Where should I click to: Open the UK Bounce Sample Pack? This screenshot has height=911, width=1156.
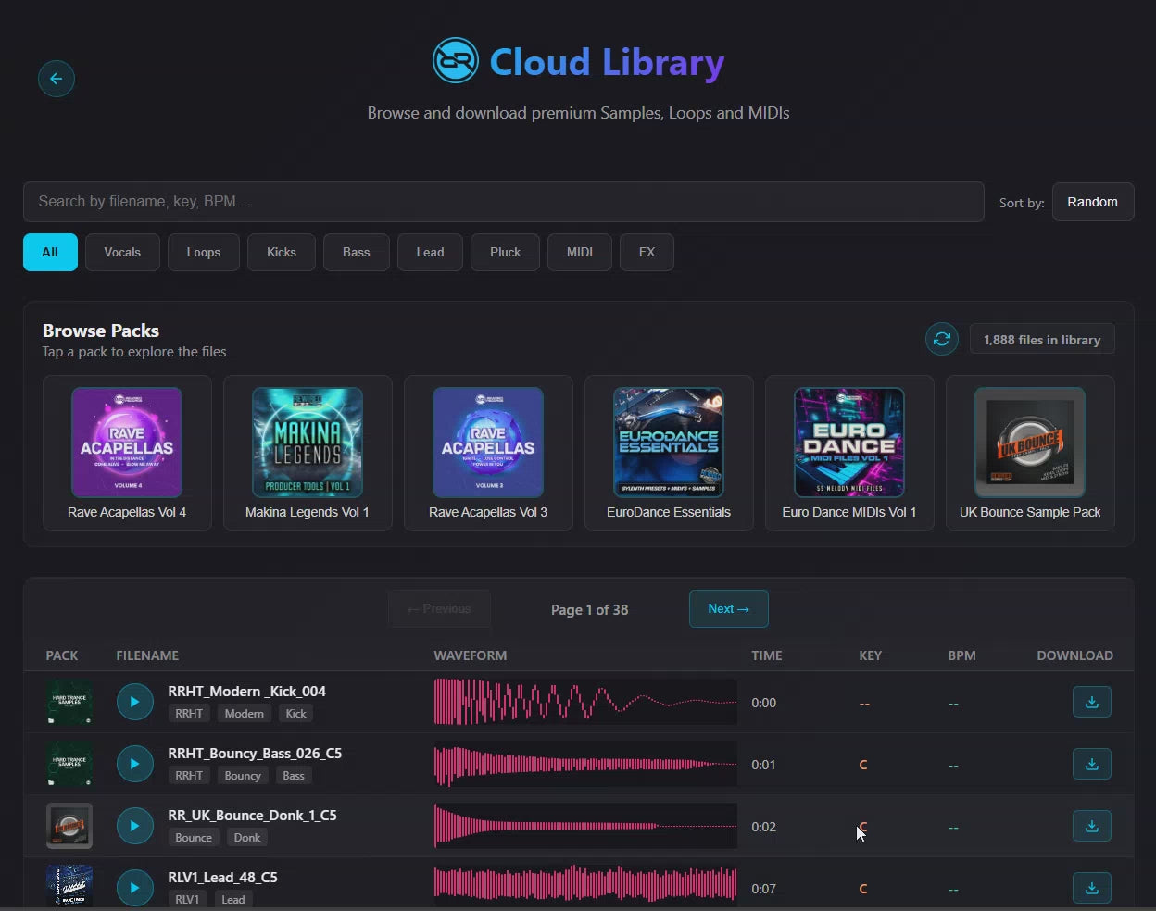click(x=1030, y=453)
